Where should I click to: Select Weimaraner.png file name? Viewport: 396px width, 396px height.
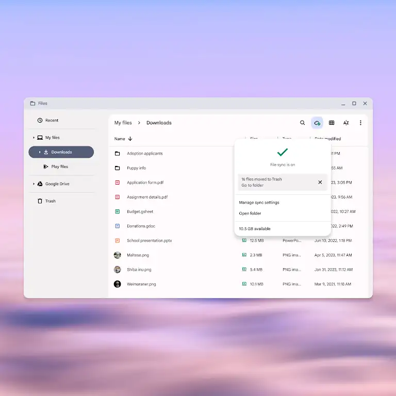coord(141,284)
